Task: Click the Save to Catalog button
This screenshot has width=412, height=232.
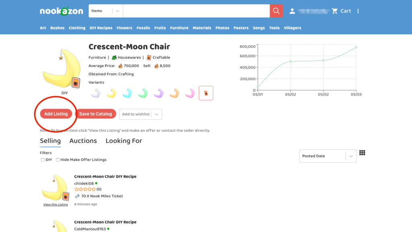Action: 96,114
